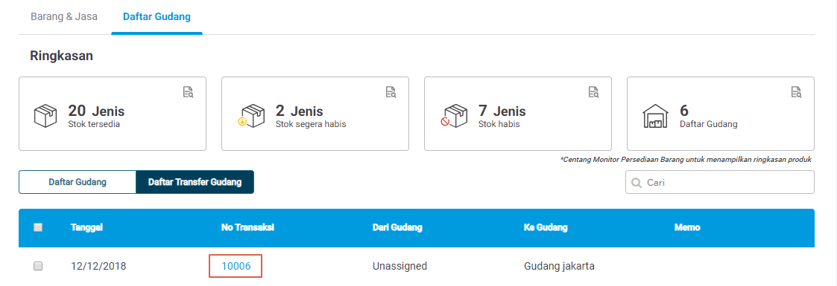This screenshot has height=286, width=837.
Task: Click the Tanggal column header
Action: [x=86, y=227]
